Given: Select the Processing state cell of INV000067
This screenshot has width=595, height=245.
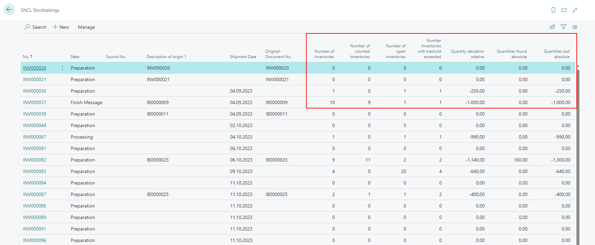Looking at the screenshot, I should click(82, 137).
